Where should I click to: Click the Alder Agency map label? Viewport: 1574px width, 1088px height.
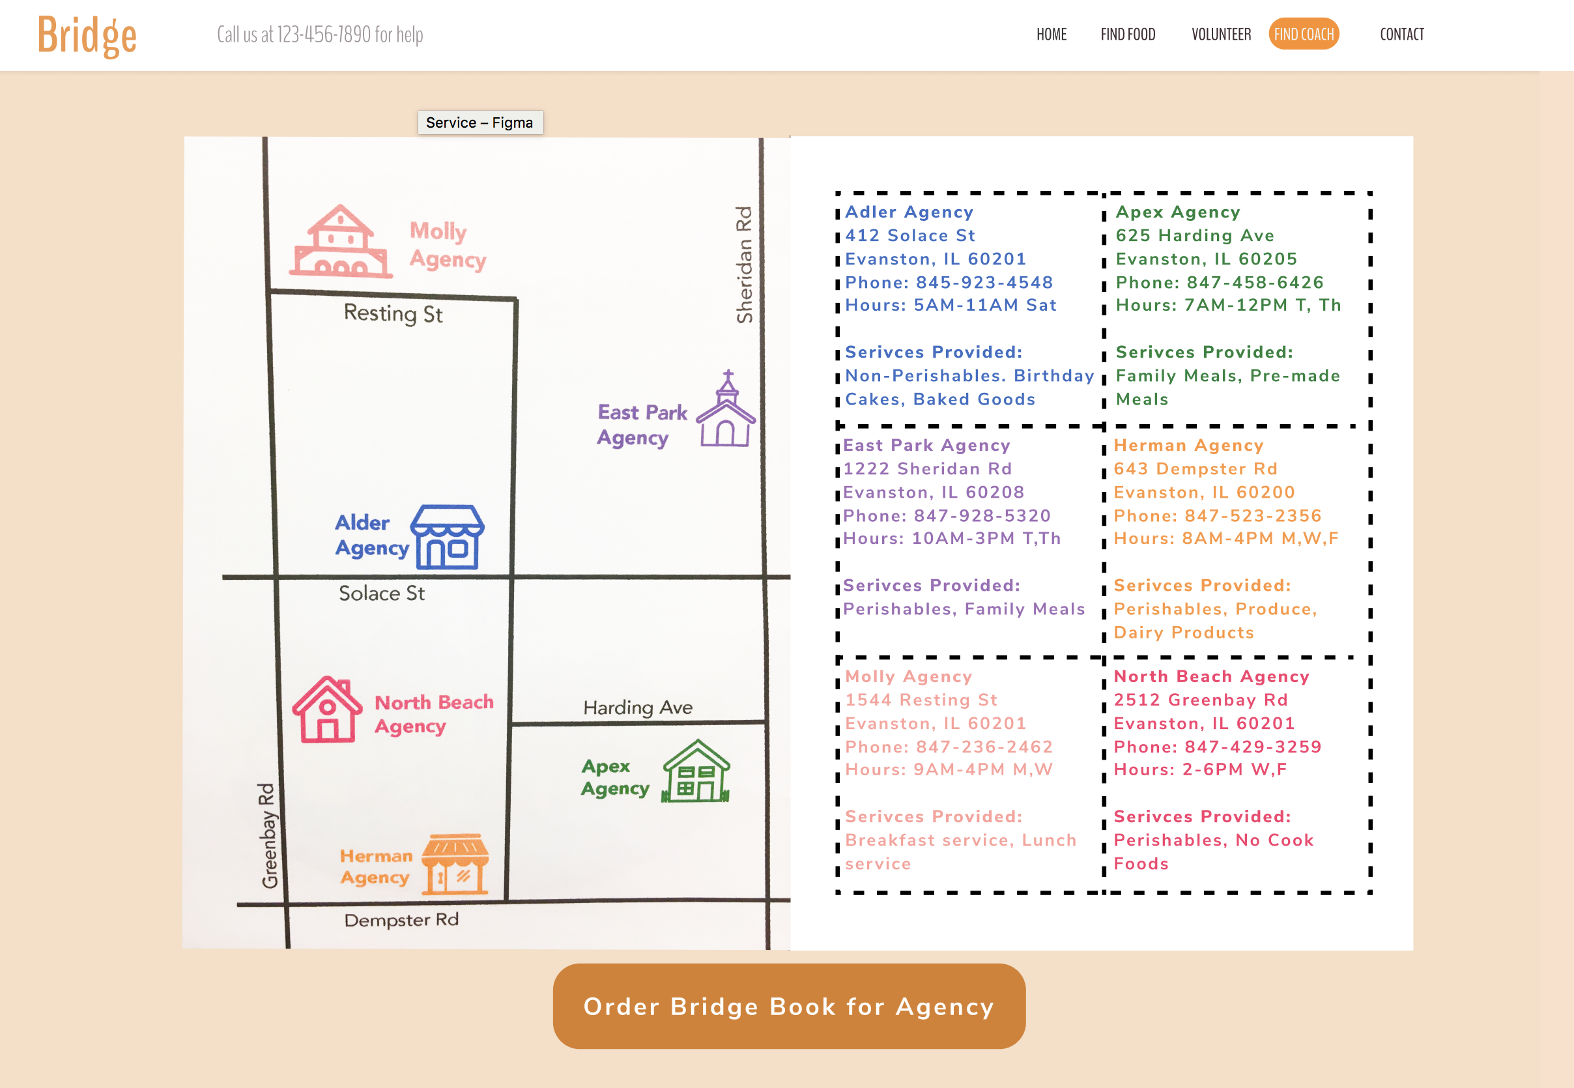[x=371, y=536]
